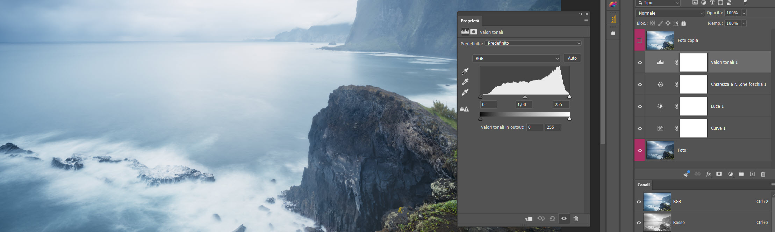Reset adjustment to defaults icon
Image resolution: width=775 pixels, height=232 pixels.
tap(552, 219)
